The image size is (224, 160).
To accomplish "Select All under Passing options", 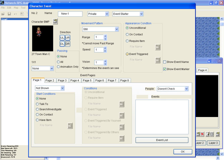I will pos(58,62).
